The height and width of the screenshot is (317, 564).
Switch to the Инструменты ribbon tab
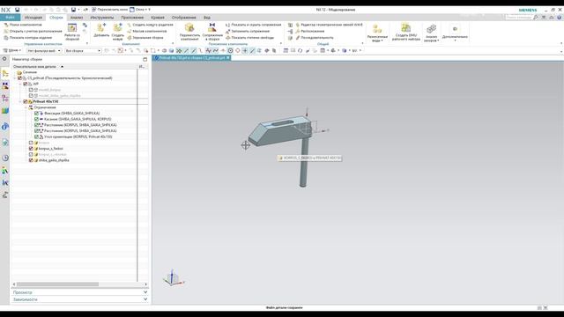tap(102, 18)
